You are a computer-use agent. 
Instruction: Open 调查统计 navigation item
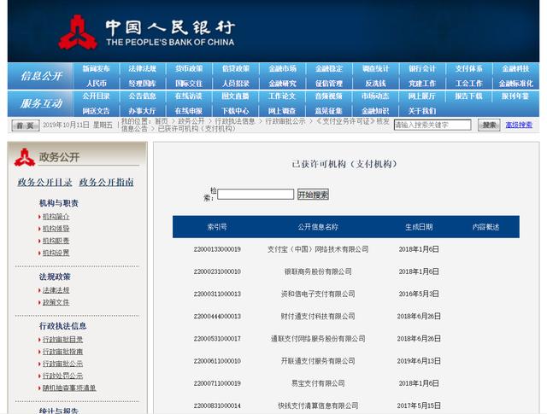(376, 68)
